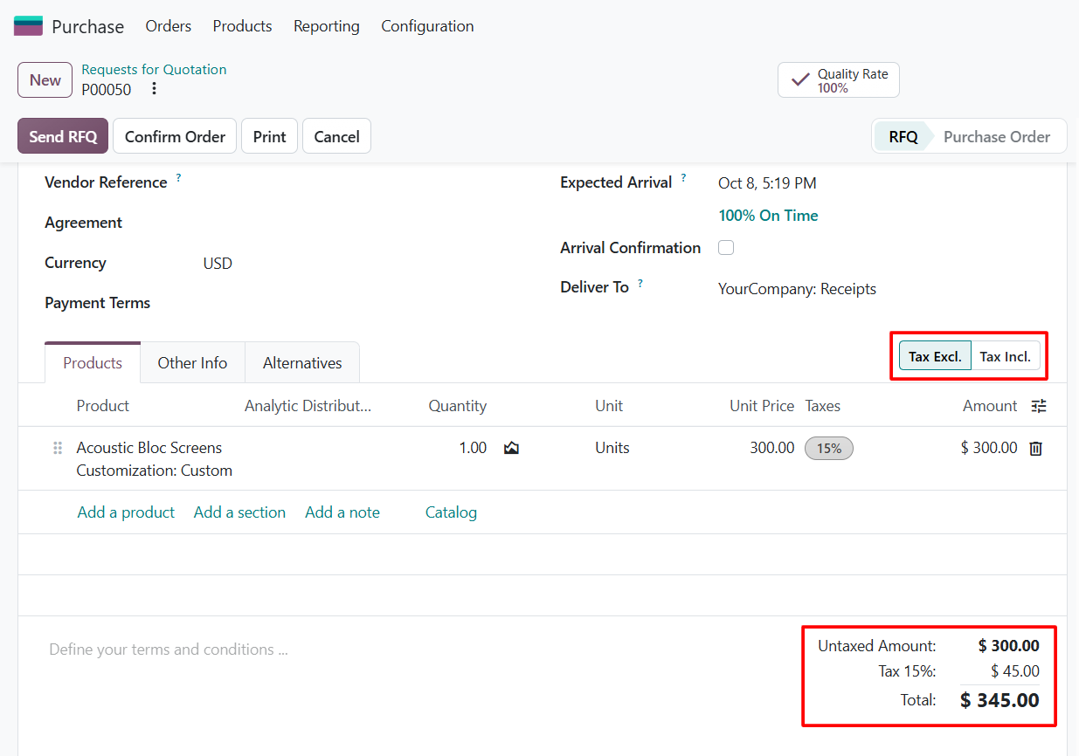
Task: Click the Add a product link
Action: pos(126,512)
